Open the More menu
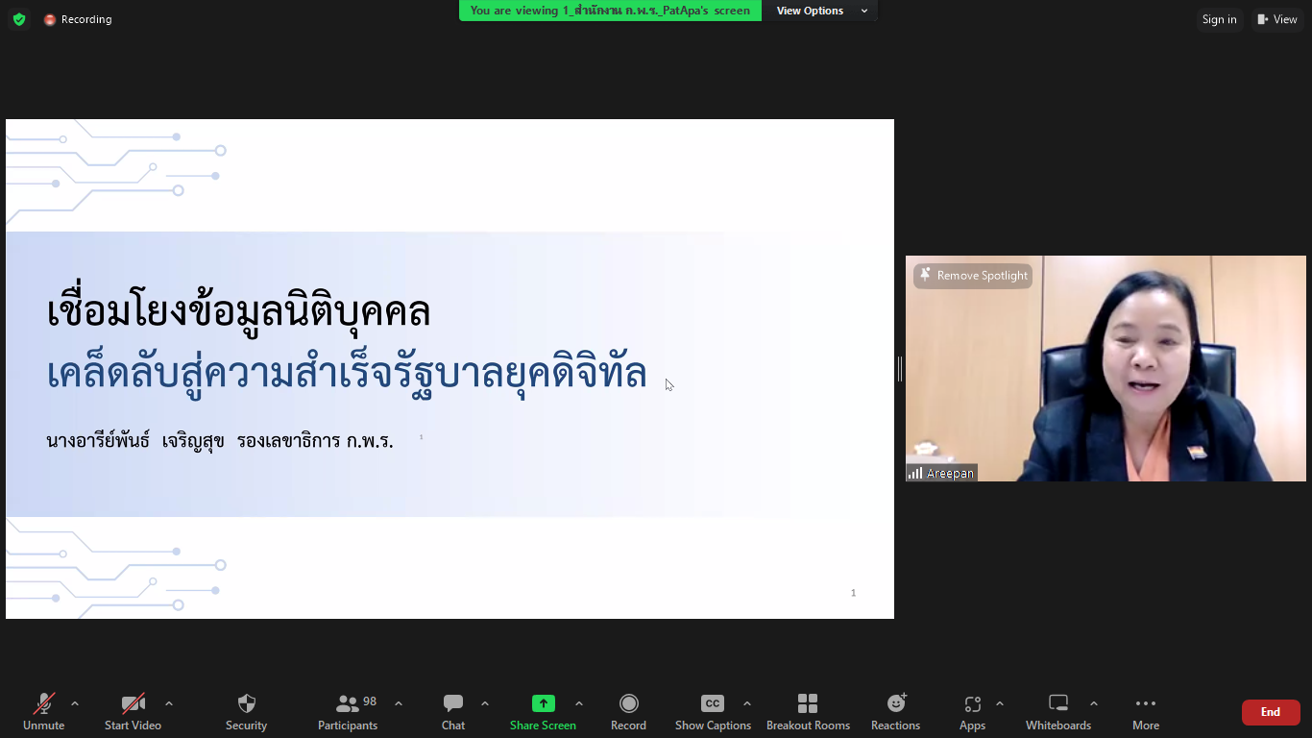The height and width of the screenshot is (738, 1312). [1145, 712]
